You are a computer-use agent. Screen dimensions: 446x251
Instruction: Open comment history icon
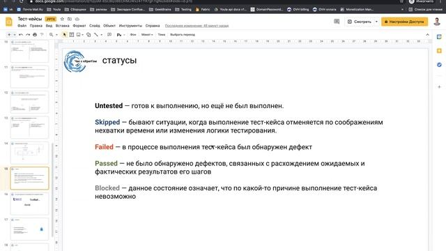tap(337, 22)
